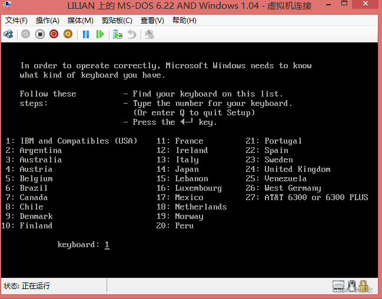Click the '11: France' list entry
The image size is (382, 299).
coord(180,141)
